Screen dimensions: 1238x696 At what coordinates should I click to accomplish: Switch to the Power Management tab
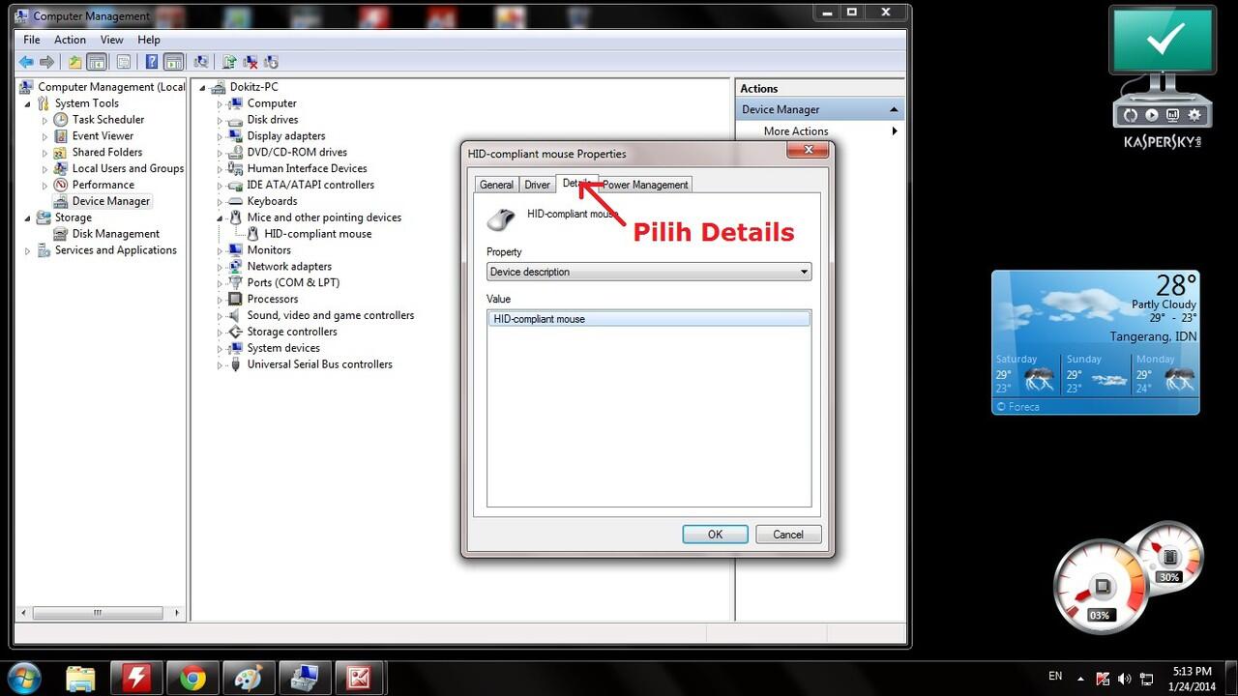pos(645,185)
